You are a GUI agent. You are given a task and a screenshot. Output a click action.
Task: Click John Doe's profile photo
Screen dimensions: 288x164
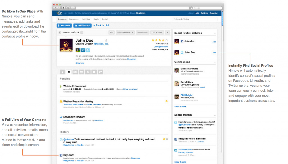coord(66,45)
